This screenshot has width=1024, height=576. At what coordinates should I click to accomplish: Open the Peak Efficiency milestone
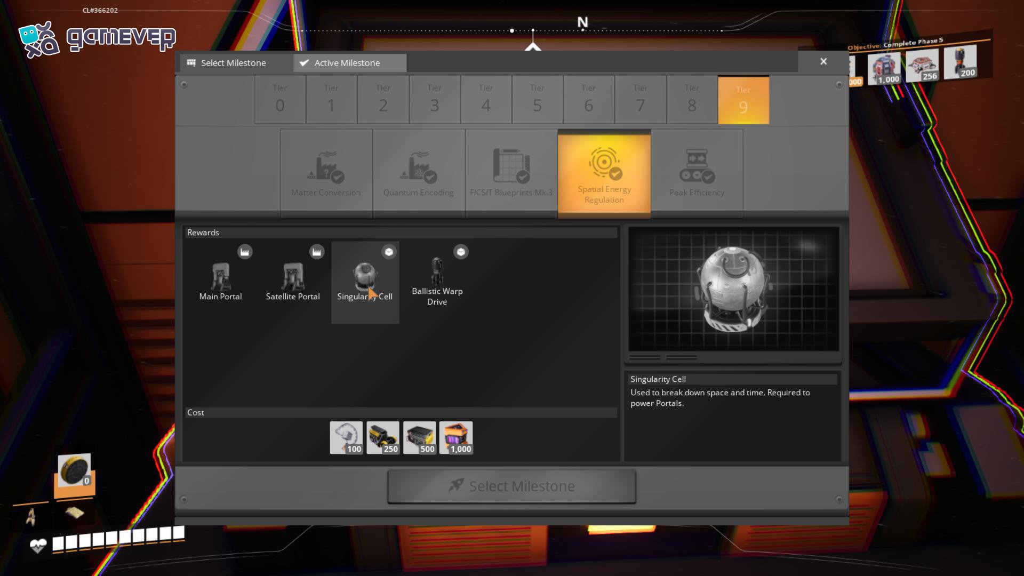(697, 173)
